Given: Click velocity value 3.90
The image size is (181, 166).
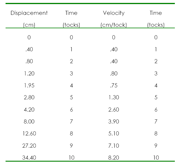Looking at the screenshot, I should [x=114, y=121].
